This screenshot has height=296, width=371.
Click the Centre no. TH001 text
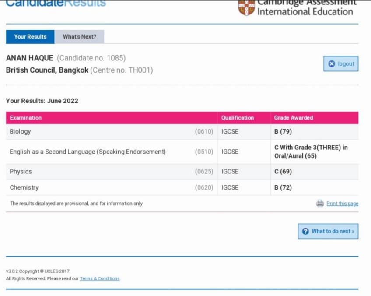point(122,70)
